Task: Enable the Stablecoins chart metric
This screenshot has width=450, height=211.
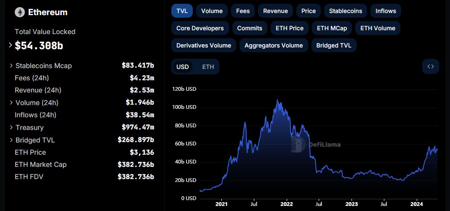Action: click(x=346, y=11)
